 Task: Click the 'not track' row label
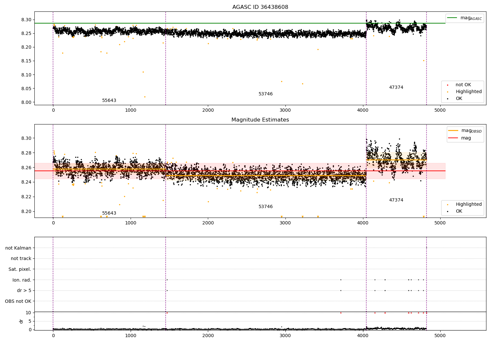click(x=21, y=259)
